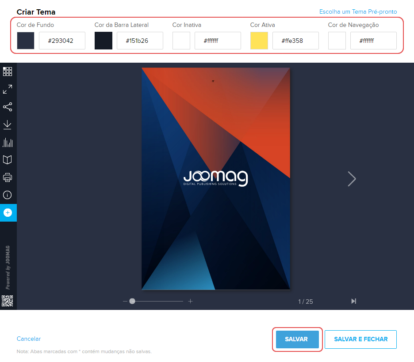Open the Cor Ativa yellow swatch
The image size is (414, 362).
259,41
